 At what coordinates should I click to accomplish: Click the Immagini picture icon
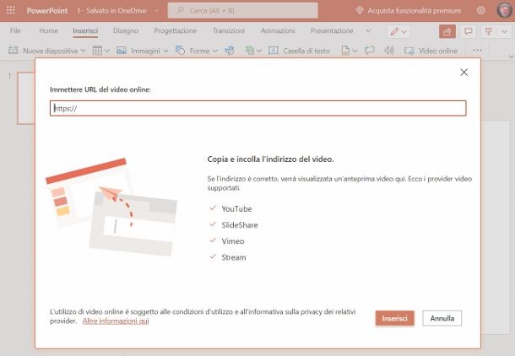pyautogui.click(x=122, y=51)
